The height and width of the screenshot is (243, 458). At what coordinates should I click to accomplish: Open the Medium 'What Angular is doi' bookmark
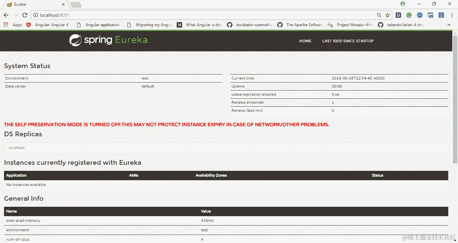199,25
